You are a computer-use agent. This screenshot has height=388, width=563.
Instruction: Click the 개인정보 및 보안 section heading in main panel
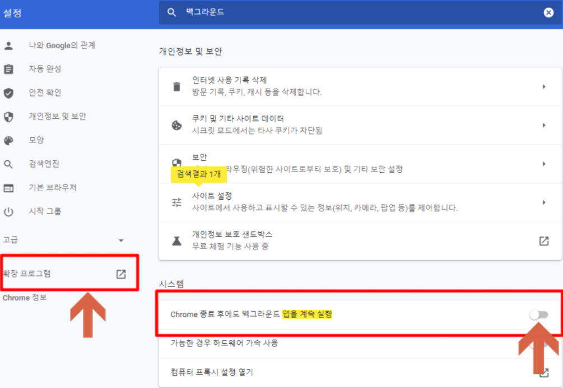coord(190,52)
